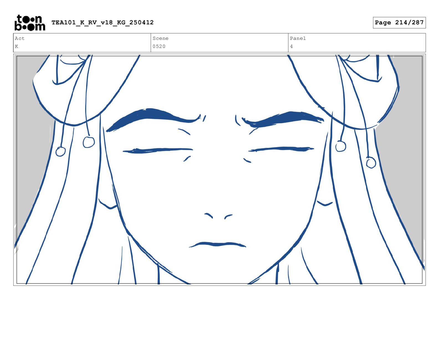439x339 pixels.
Task: Click the Act label
Action: [20, 38]
